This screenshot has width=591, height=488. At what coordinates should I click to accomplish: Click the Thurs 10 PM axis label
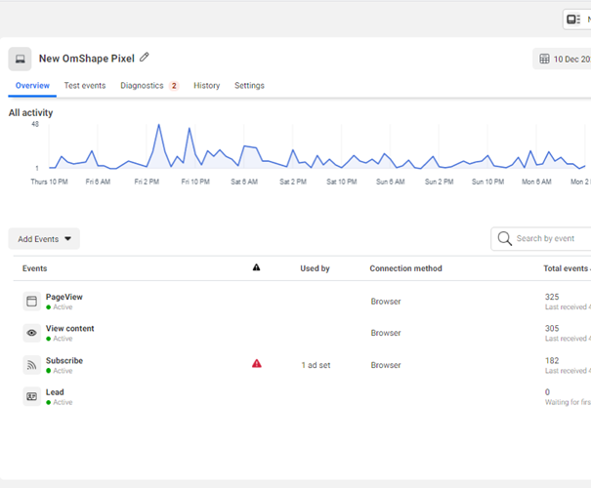point(49,182)
